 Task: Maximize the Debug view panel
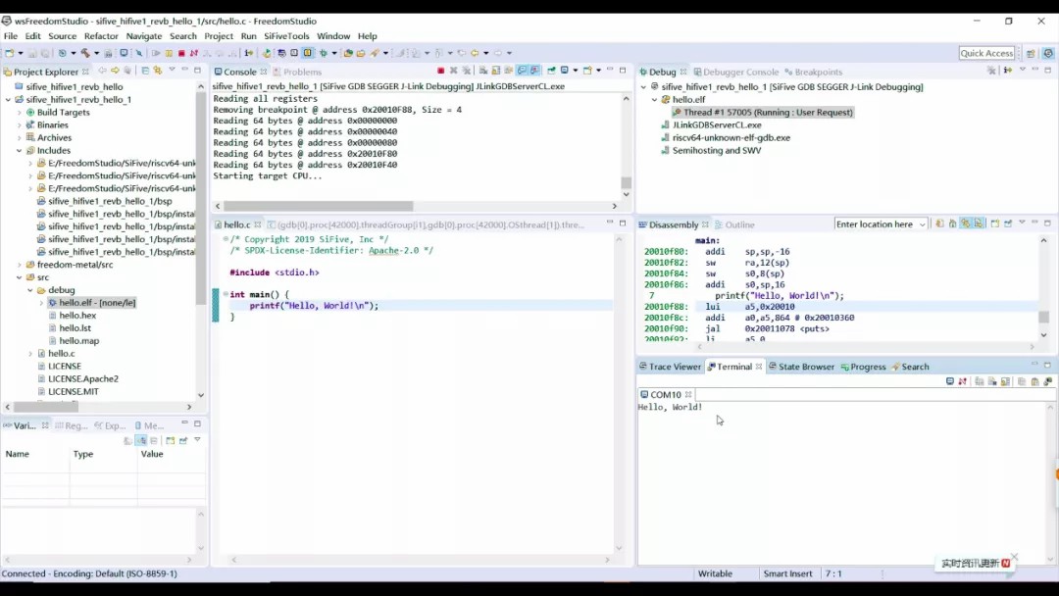[x=1047, y=70]
